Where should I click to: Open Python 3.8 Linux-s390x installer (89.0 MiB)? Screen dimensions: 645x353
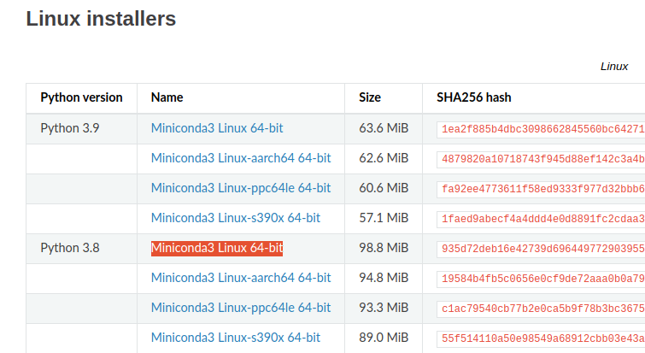(236, 338)
